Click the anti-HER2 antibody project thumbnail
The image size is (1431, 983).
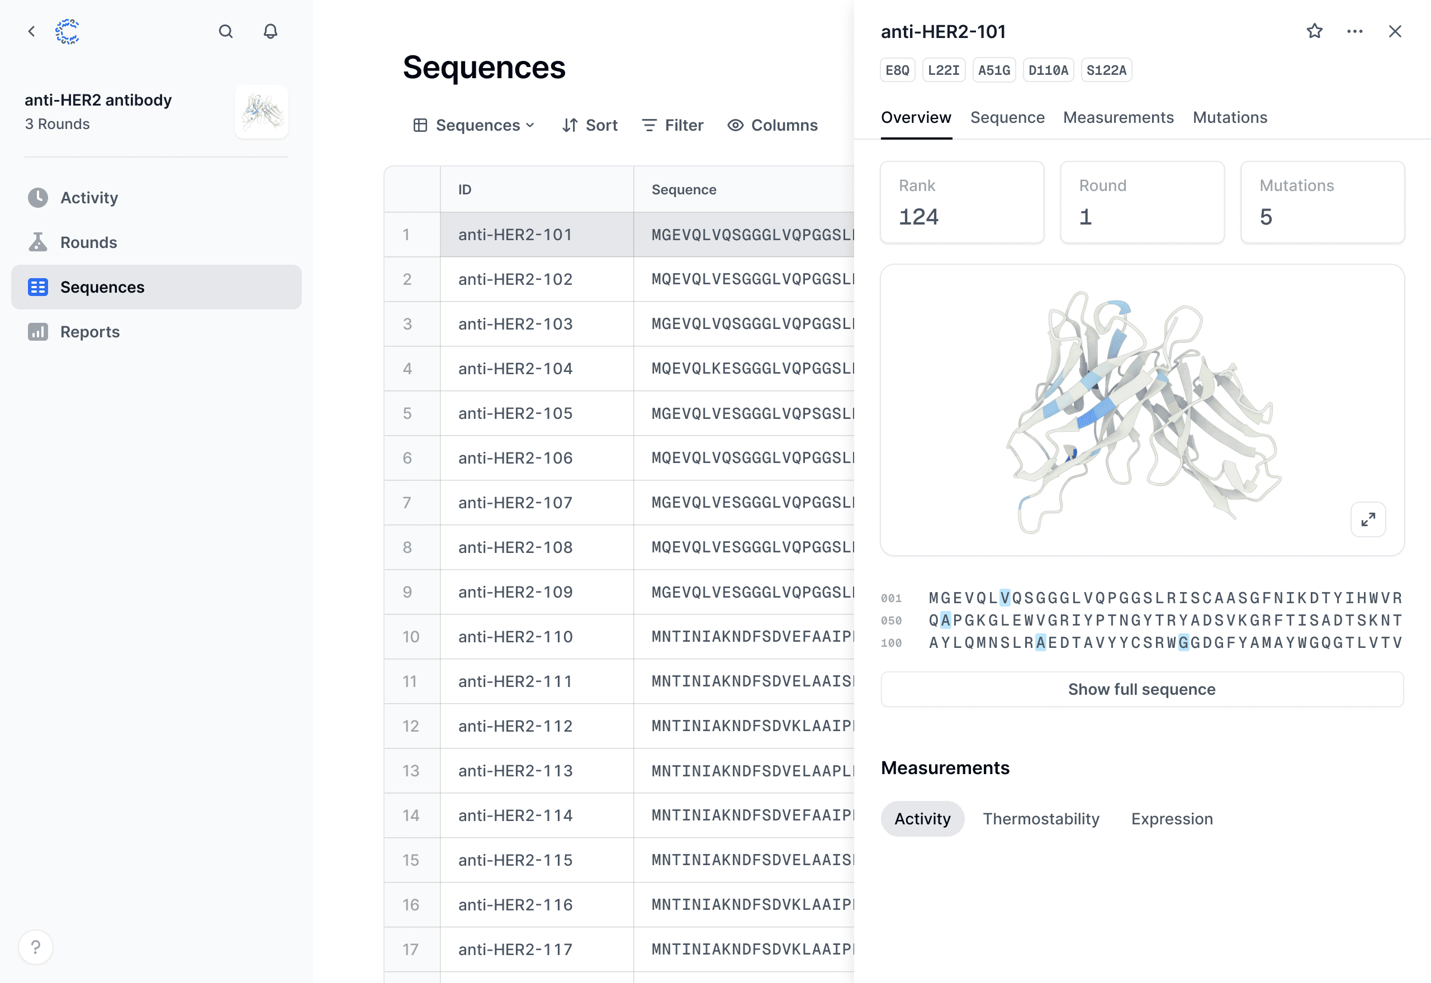[261, 112]
